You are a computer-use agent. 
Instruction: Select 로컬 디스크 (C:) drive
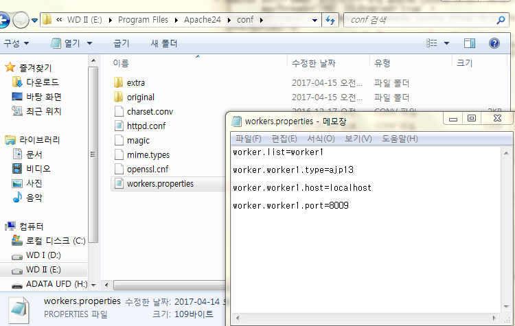56,241
